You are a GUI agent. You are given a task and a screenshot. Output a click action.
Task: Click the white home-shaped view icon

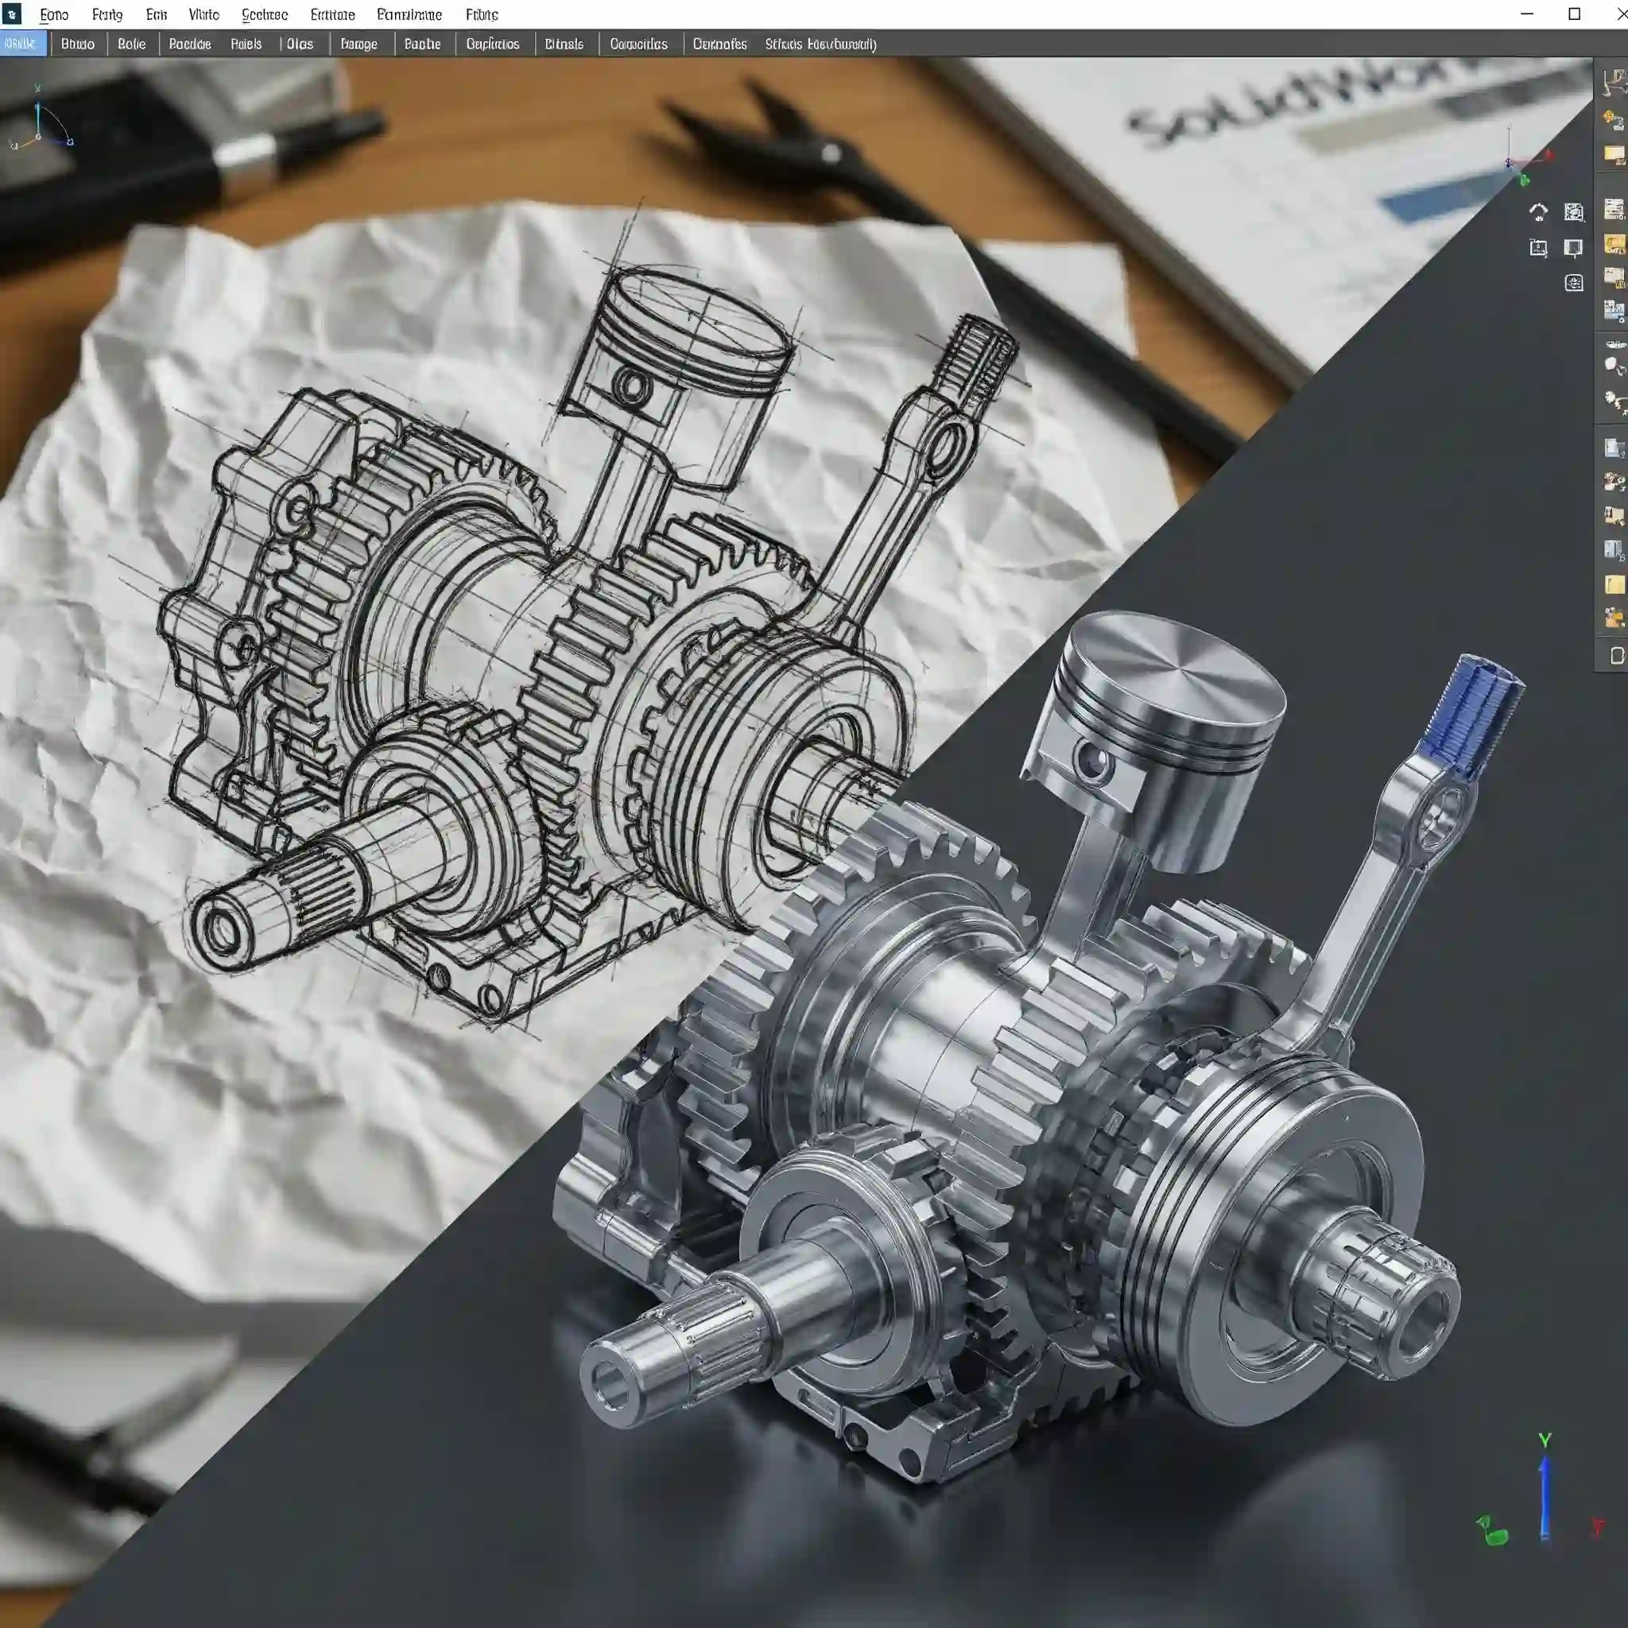click(x=1538, y=211)
